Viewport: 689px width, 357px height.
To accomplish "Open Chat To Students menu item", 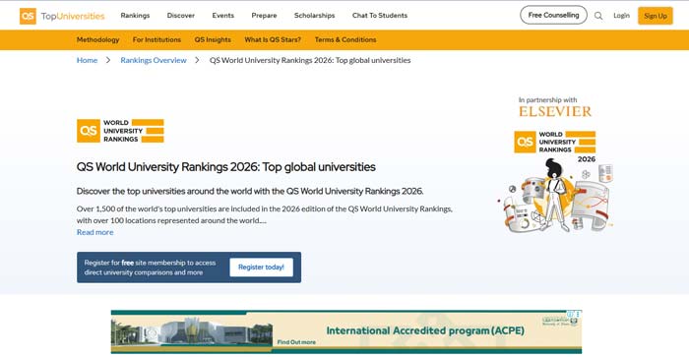I will pyautogui.click(x=380, y=16).
